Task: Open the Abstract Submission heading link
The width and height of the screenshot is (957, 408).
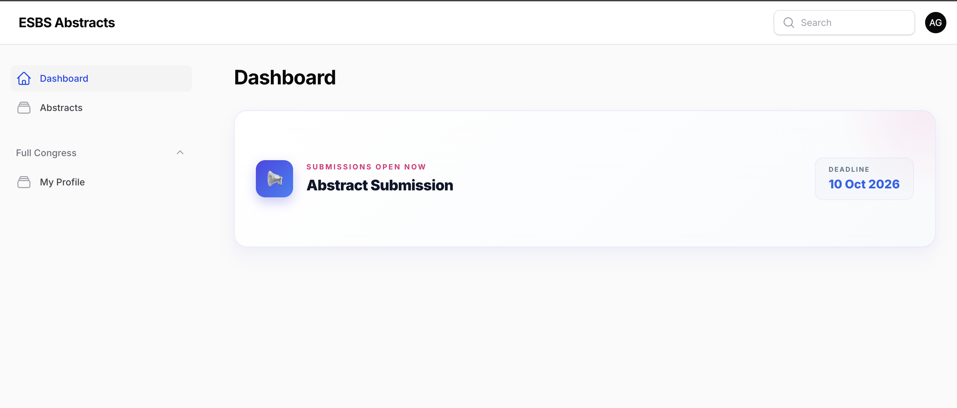Action: (380, 185)
